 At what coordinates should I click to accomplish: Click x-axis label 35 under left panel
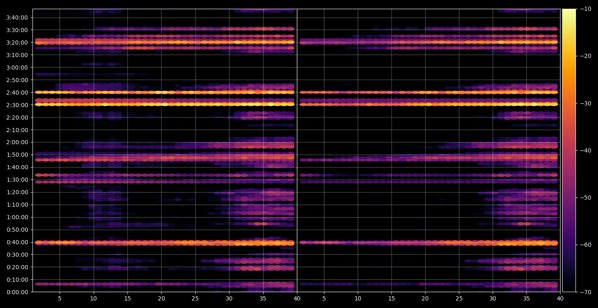[263, 299]
